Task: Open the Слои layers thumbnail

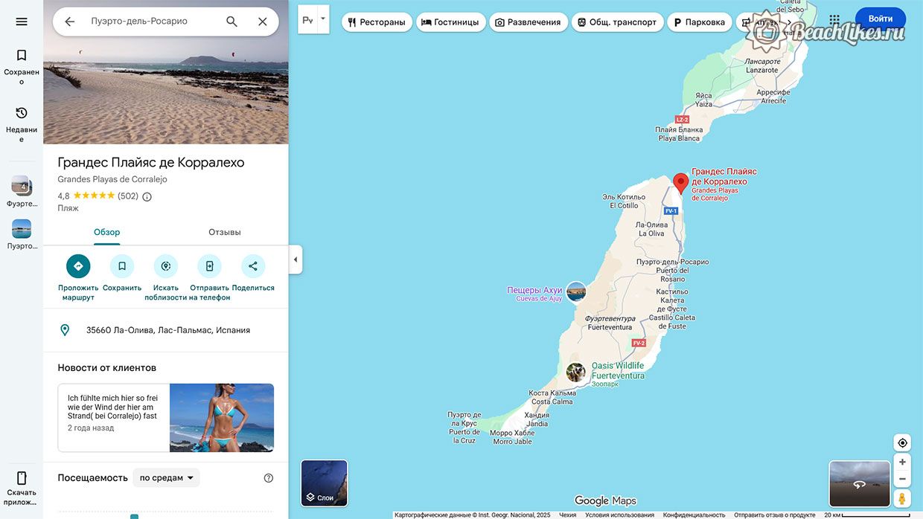Action: tap(325, 483)
